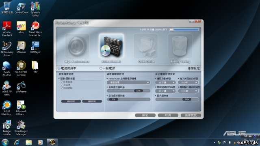Open the Adobe Reader 9 desktop shortcut
This screenshot has height=146, width=260.
(x=7, y=29)
